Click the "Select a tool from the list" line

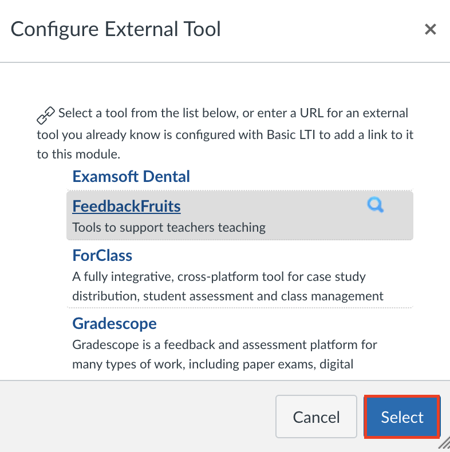tap(232, 113)
